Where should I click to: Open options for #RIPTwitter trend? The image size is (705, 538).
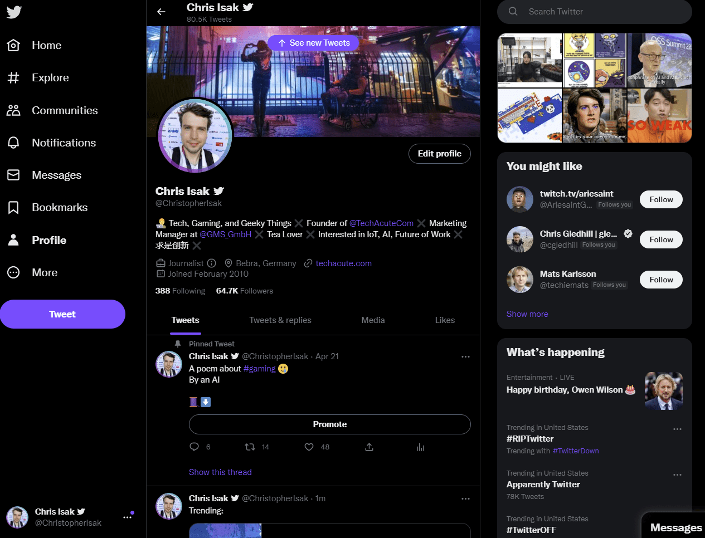point(677,429)
